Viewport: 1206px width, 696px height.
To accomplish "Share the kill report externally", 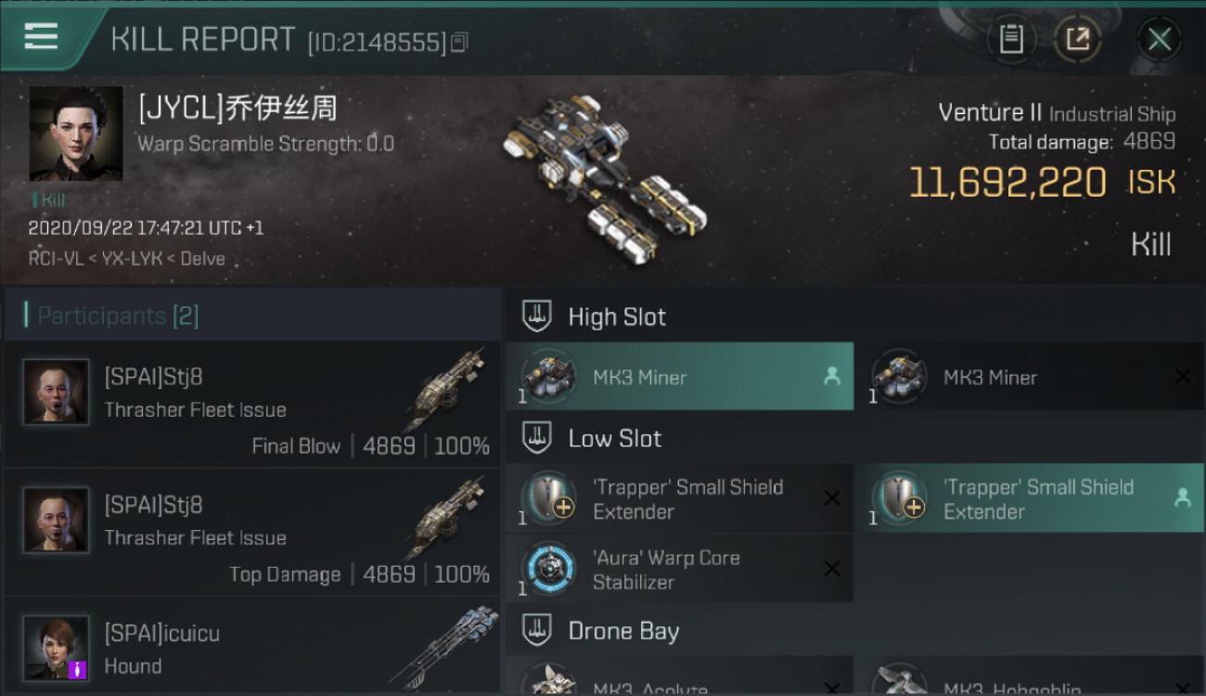I will click(1078, 39).
